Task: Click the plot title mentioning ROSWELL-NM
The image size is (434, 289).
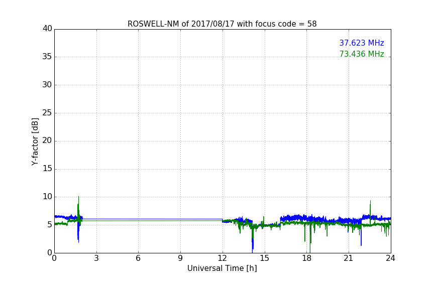Action: pos(222,24)
